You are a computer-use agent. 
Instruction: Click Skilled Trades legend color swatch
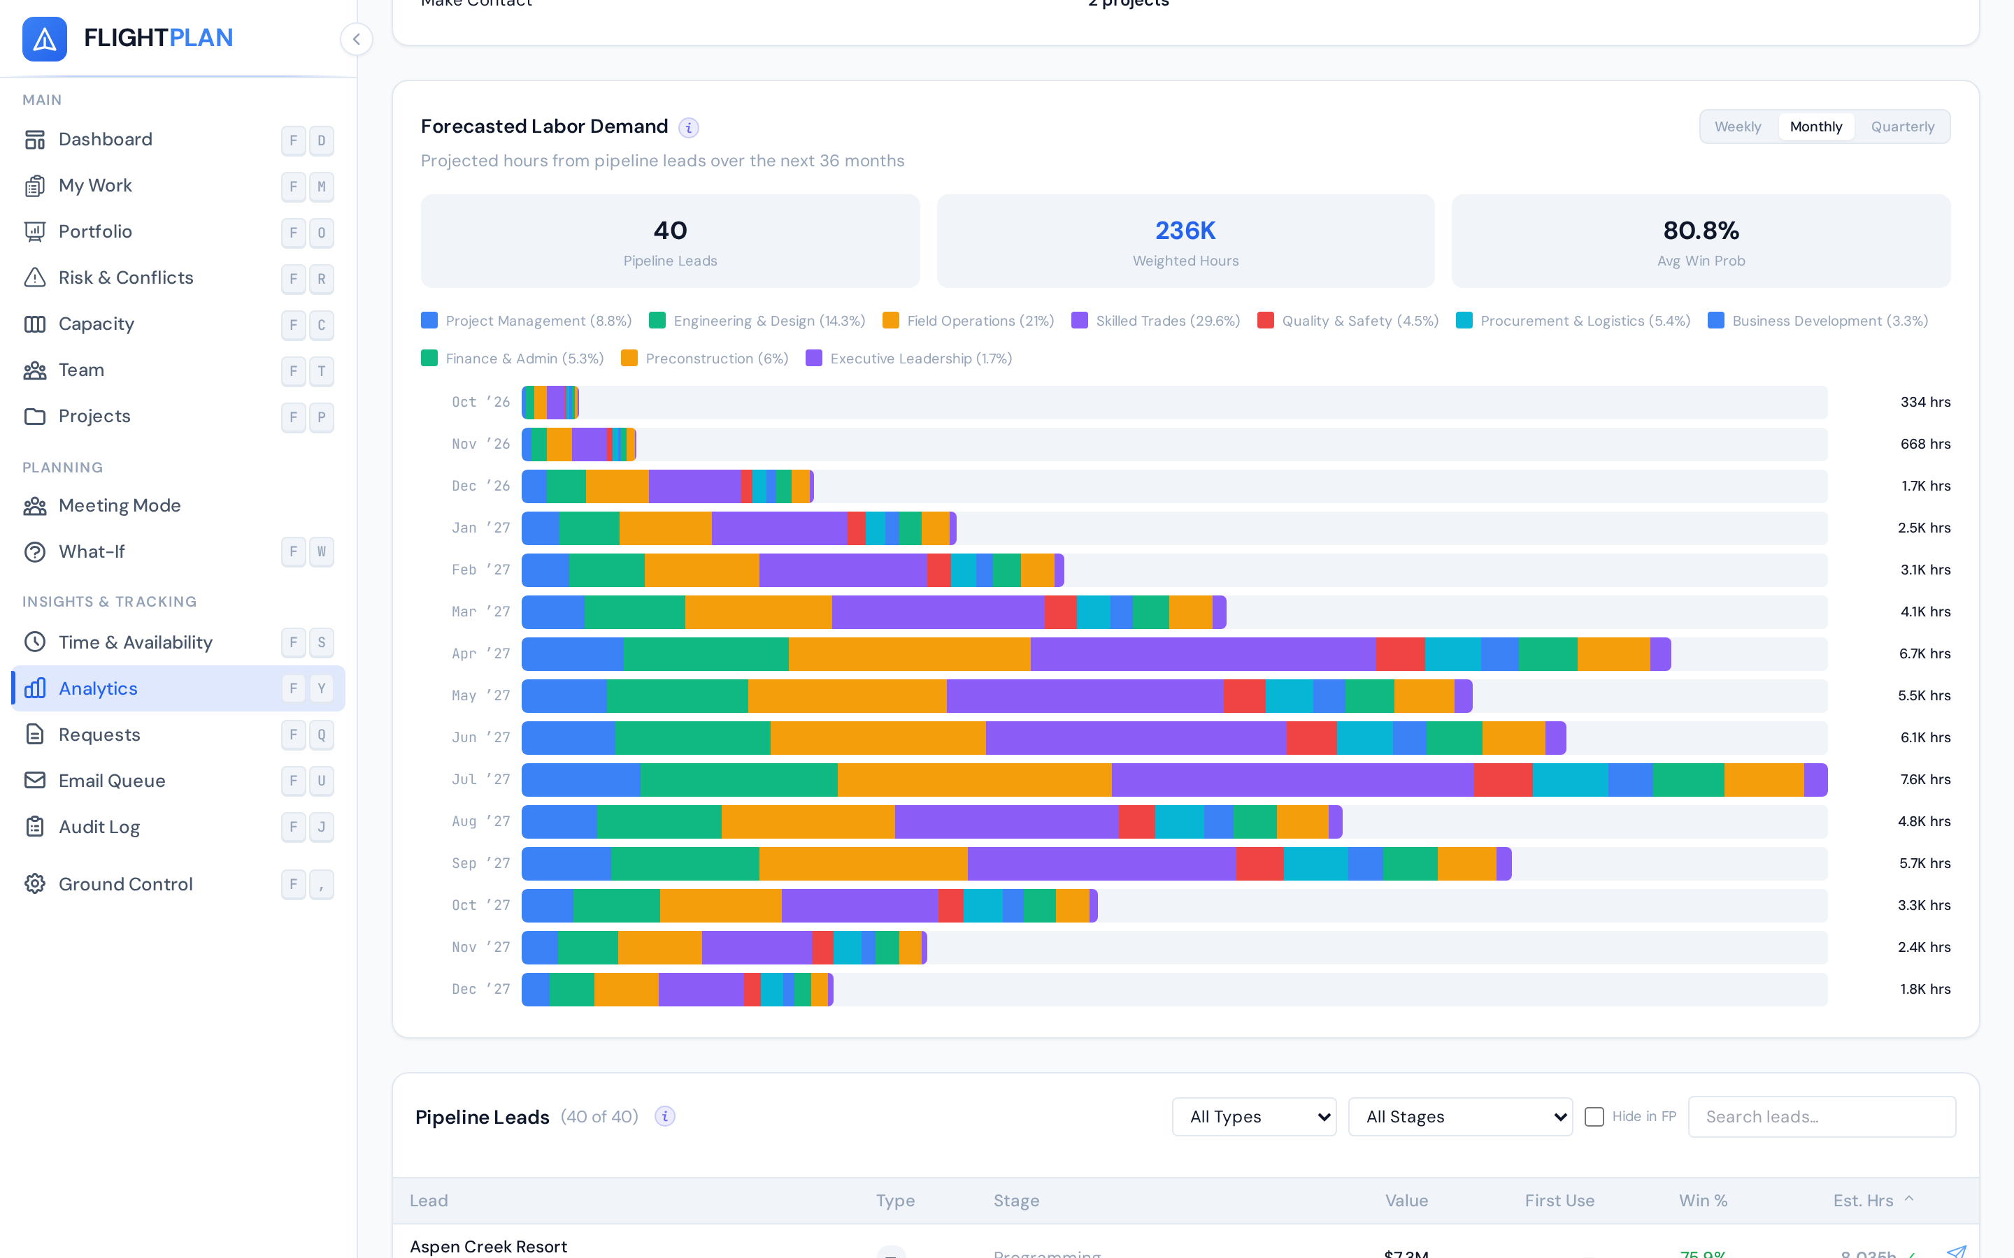(x=1080, y=320)
